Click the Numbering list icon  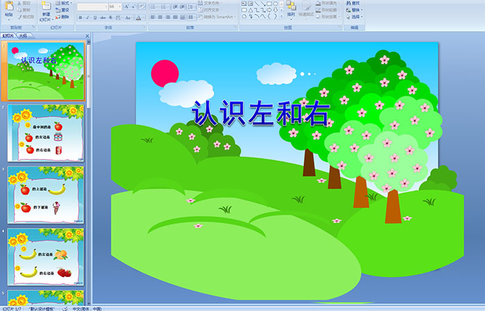point(164,7)
